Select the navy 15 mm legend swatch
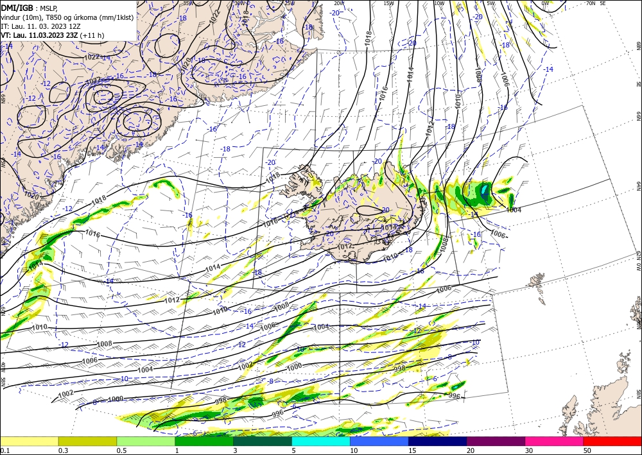 click(x=438, y=442)
